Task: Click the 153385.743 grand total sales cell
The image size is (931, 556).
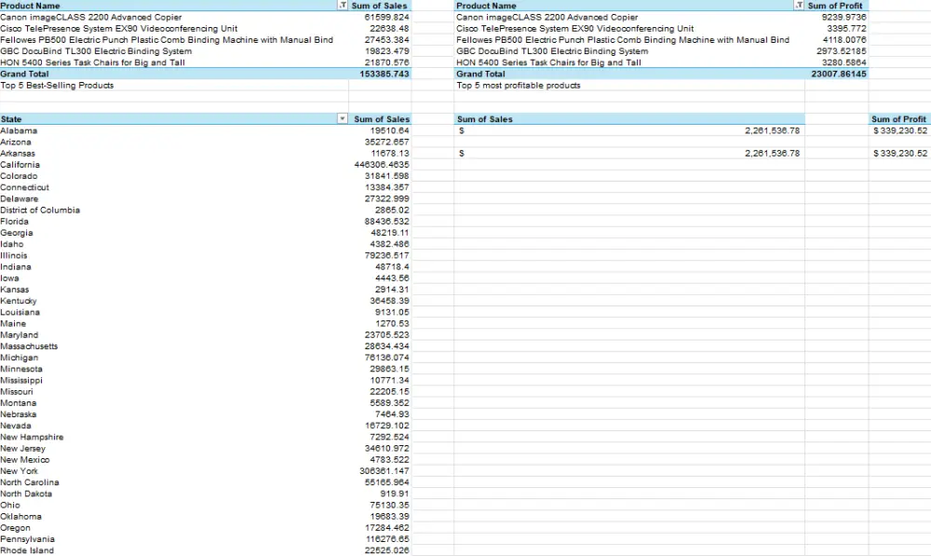Action: pos(385,74)
